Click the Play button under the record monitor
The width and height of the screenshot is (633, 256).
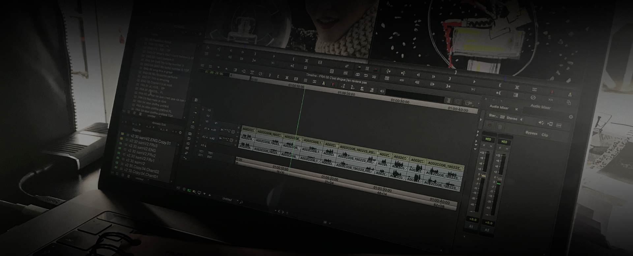[474, 82]
